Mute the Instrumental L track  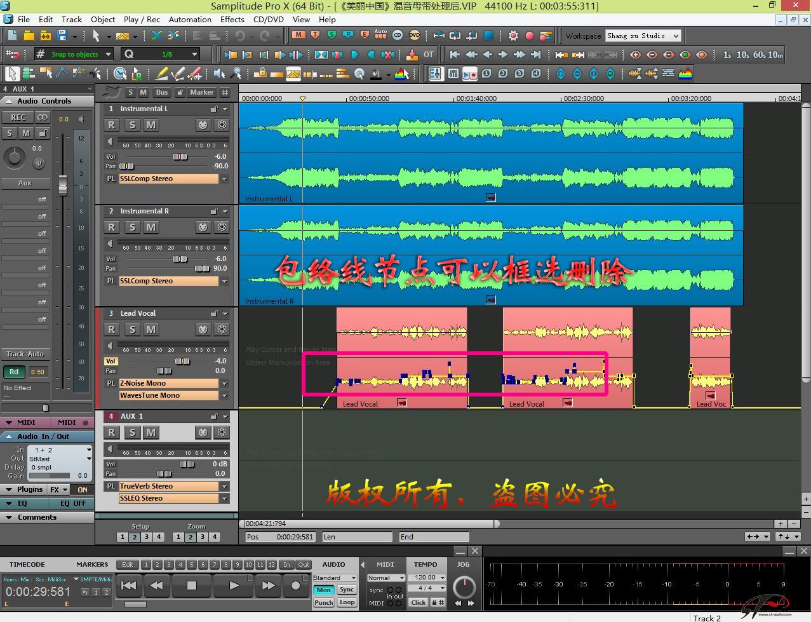coord(151,125)
